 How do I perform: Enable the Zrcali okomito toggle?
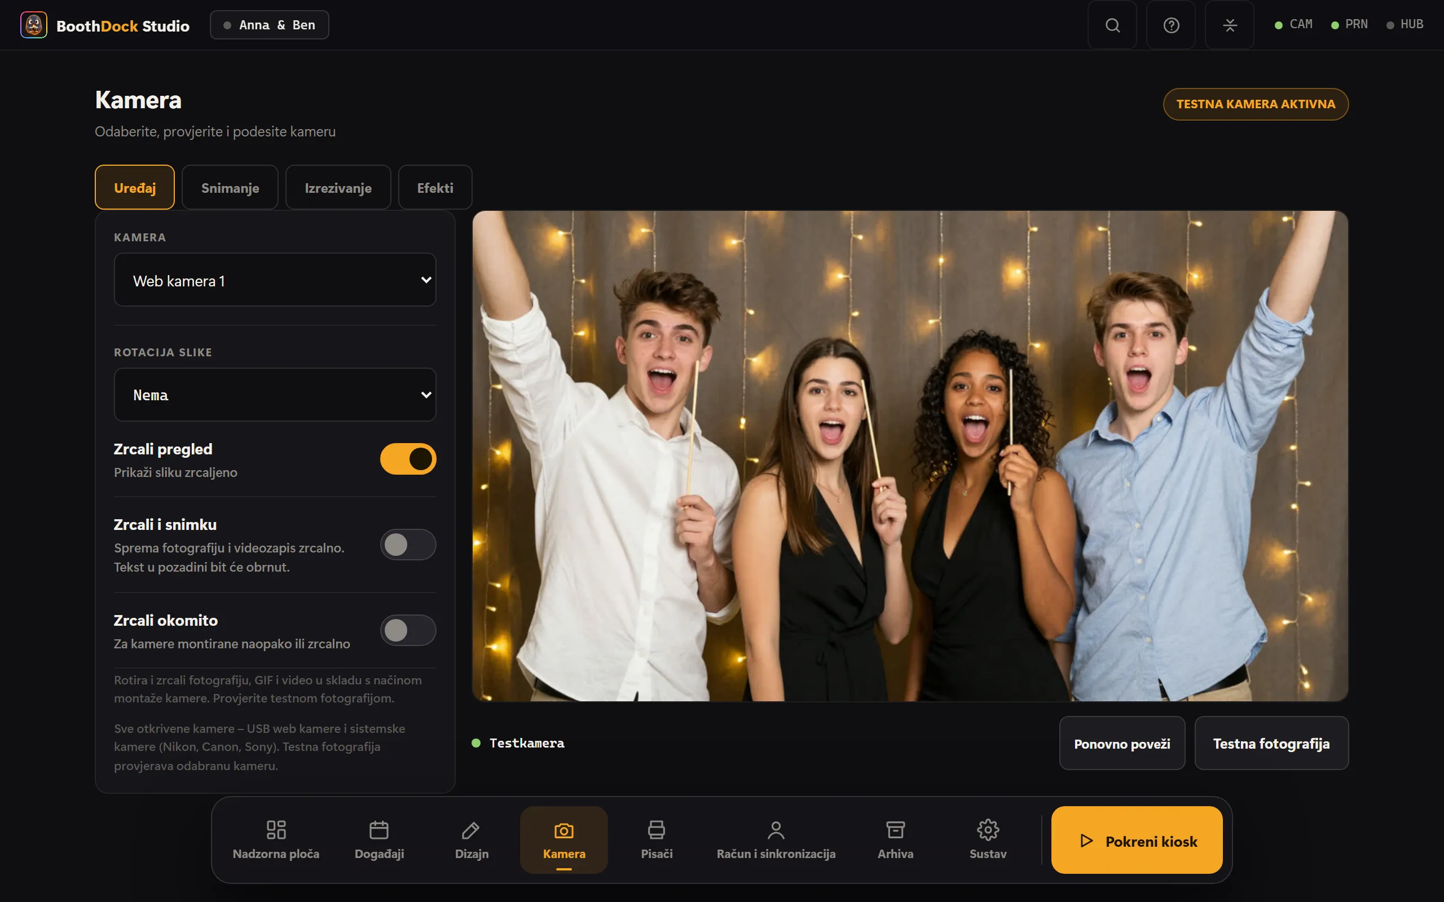coord(408,630)
